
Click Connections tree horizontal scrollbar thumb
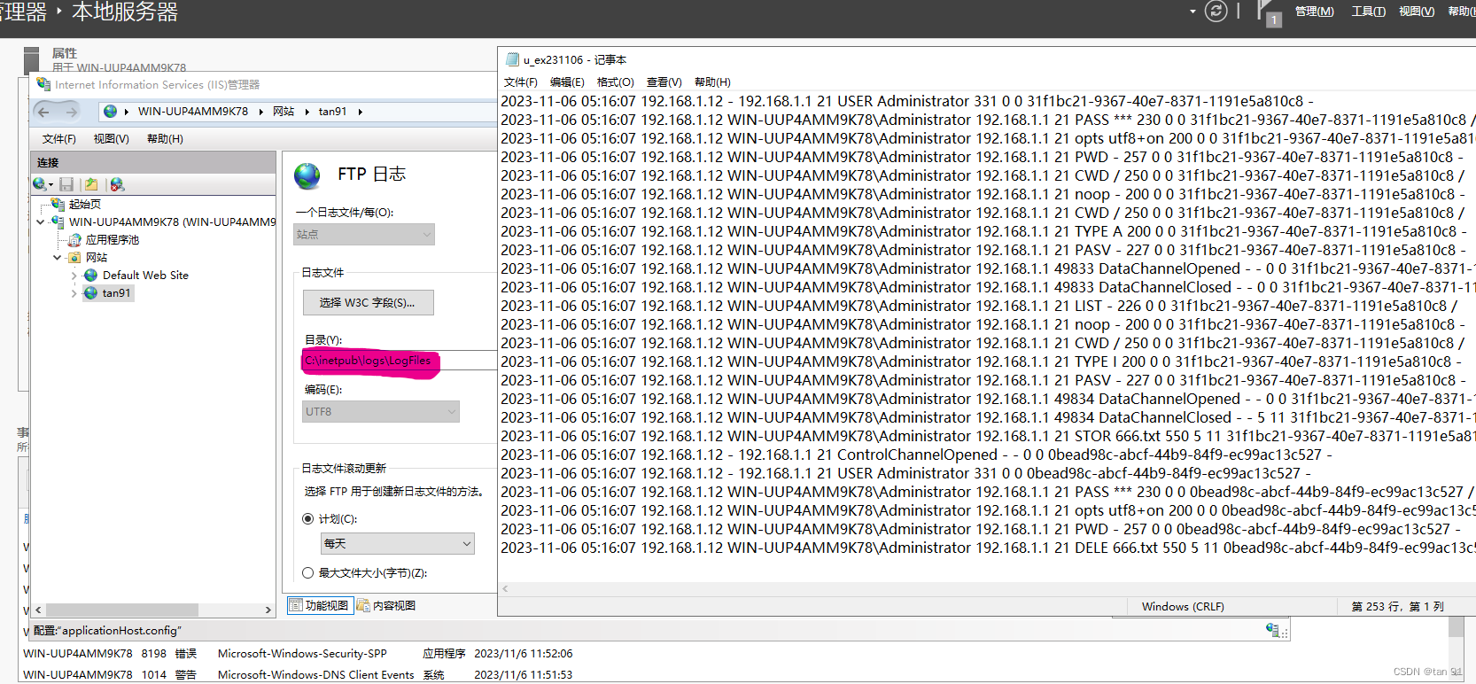(x=122, y=610)
